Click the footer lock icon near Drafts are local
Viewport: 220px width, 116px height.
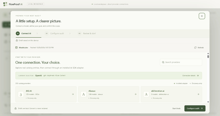click(x=16, y=108)
